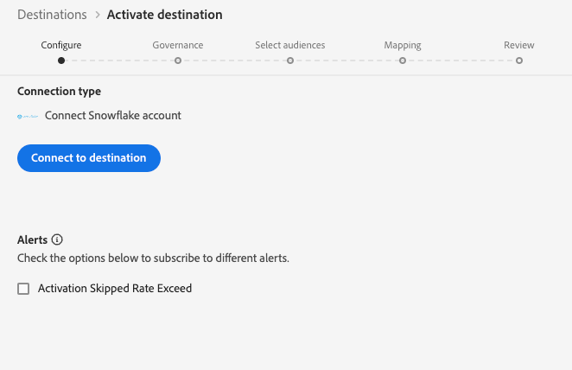Click the Activate destination breadcrumb title

tap(164, 15)
